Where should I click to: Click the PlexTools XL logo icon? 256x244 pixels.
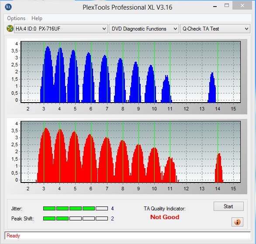click(8, 7)
